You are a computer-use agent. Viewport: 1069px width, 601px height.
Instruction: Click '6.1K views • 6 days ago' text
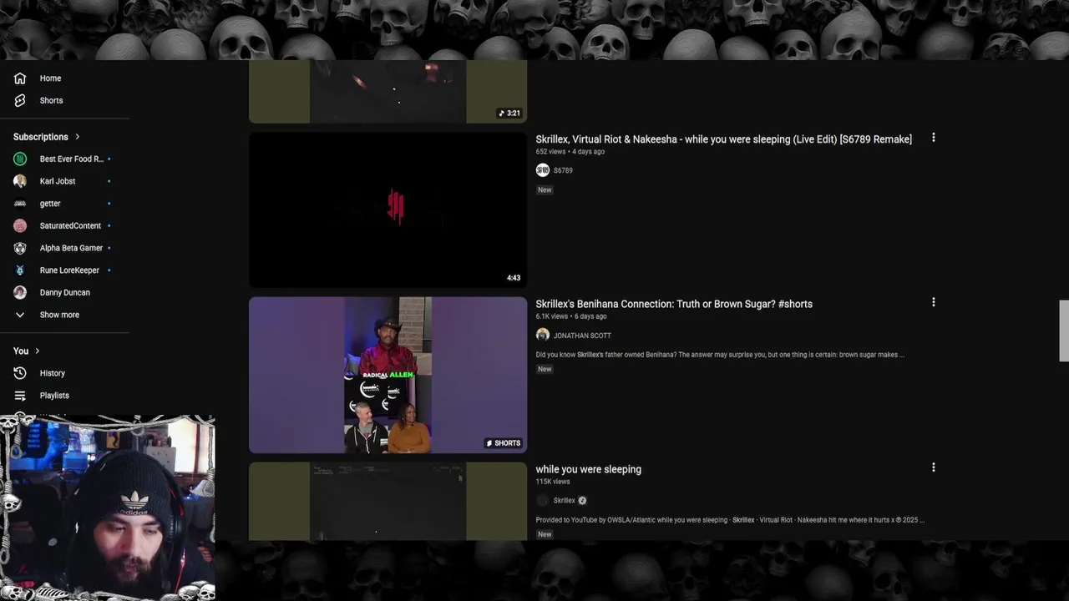coord(571,316)
